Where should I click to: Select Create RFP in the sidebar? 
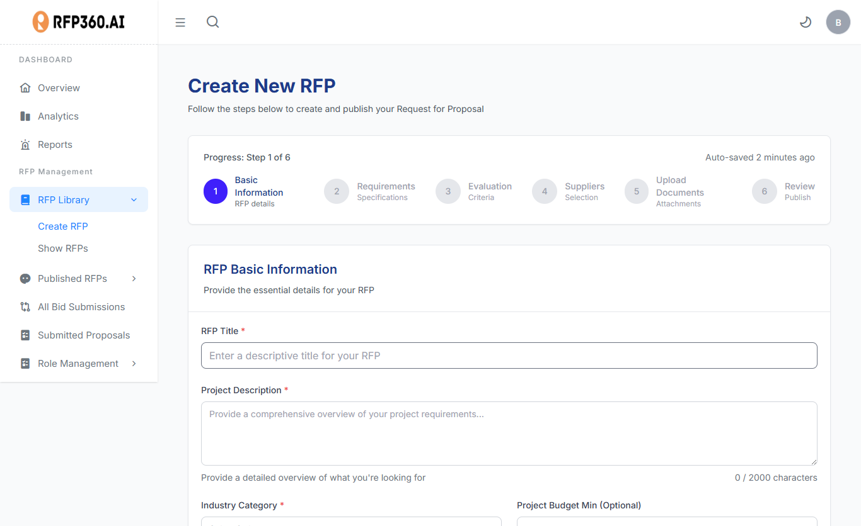[62, 226]
